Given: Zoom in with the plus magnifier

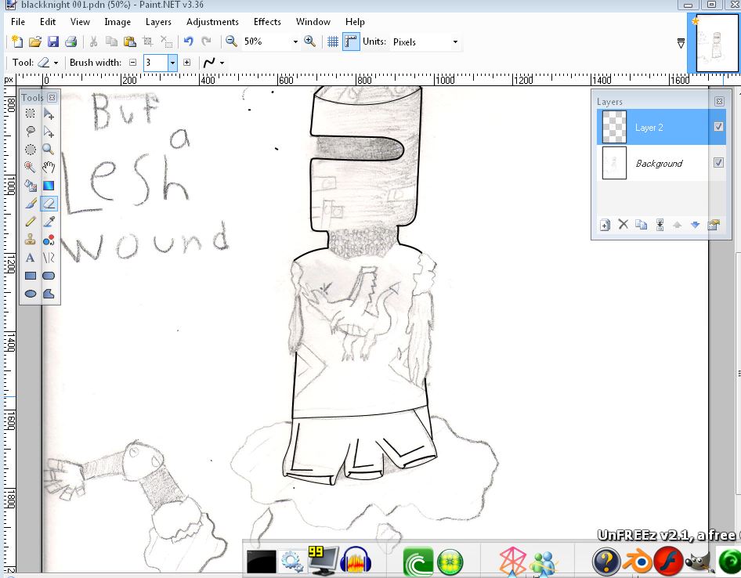Looking at the screenshot, I should (310, 42).
